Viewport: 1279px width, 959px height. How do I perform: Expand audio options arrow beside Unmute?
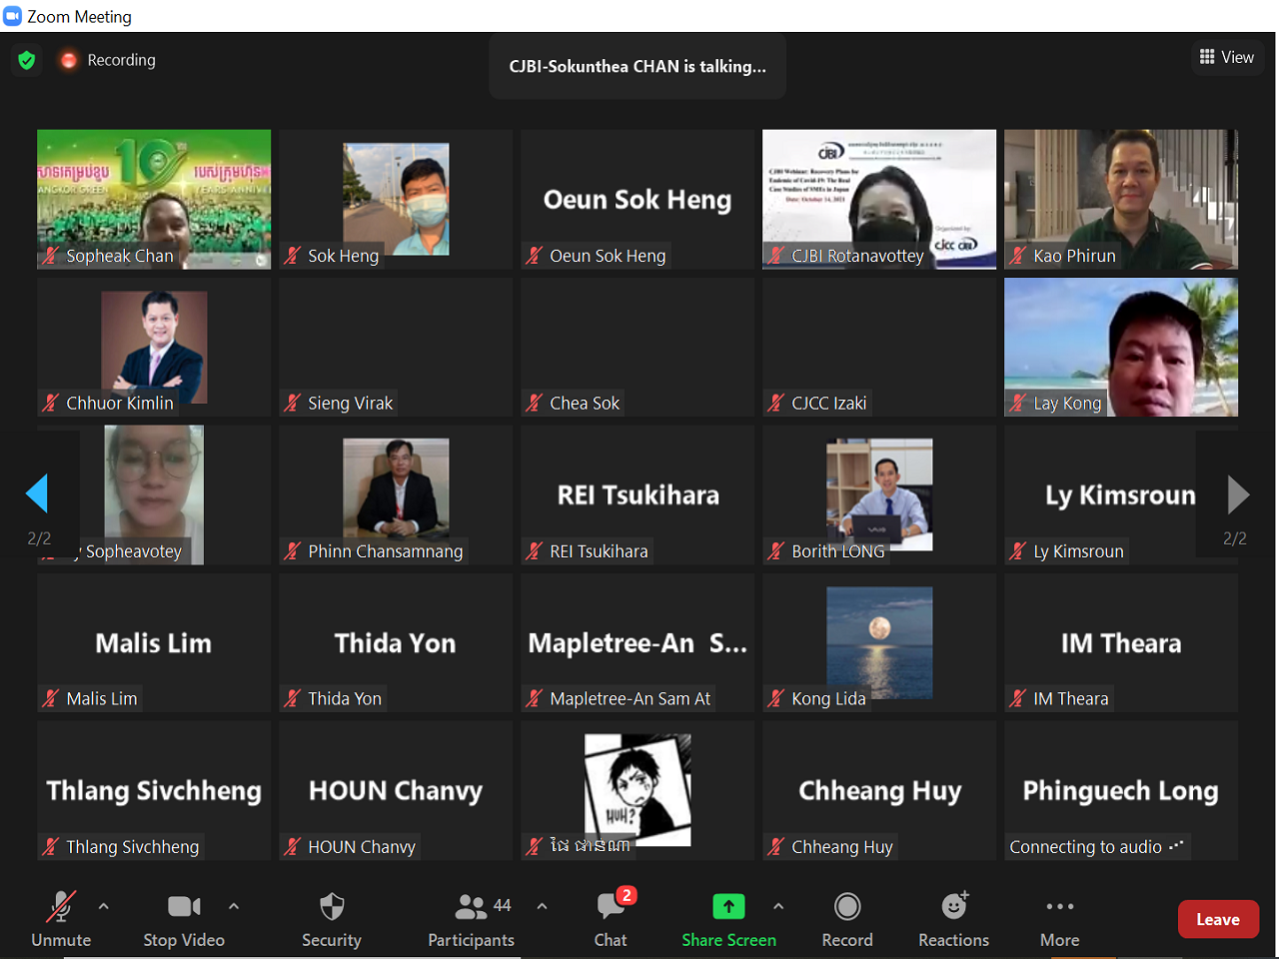pyautogui.click(x=104, y=906)
